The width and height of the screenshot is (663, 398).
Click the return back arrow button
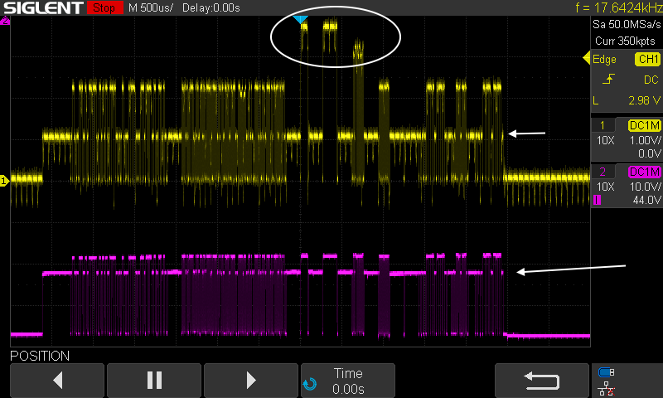pyautogui.click(x=542, y=380)
